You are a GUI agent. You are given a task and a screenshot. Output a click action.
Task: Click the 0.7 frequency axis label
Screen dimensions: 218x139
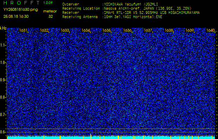pyautogui.click(x=3, y=115)
